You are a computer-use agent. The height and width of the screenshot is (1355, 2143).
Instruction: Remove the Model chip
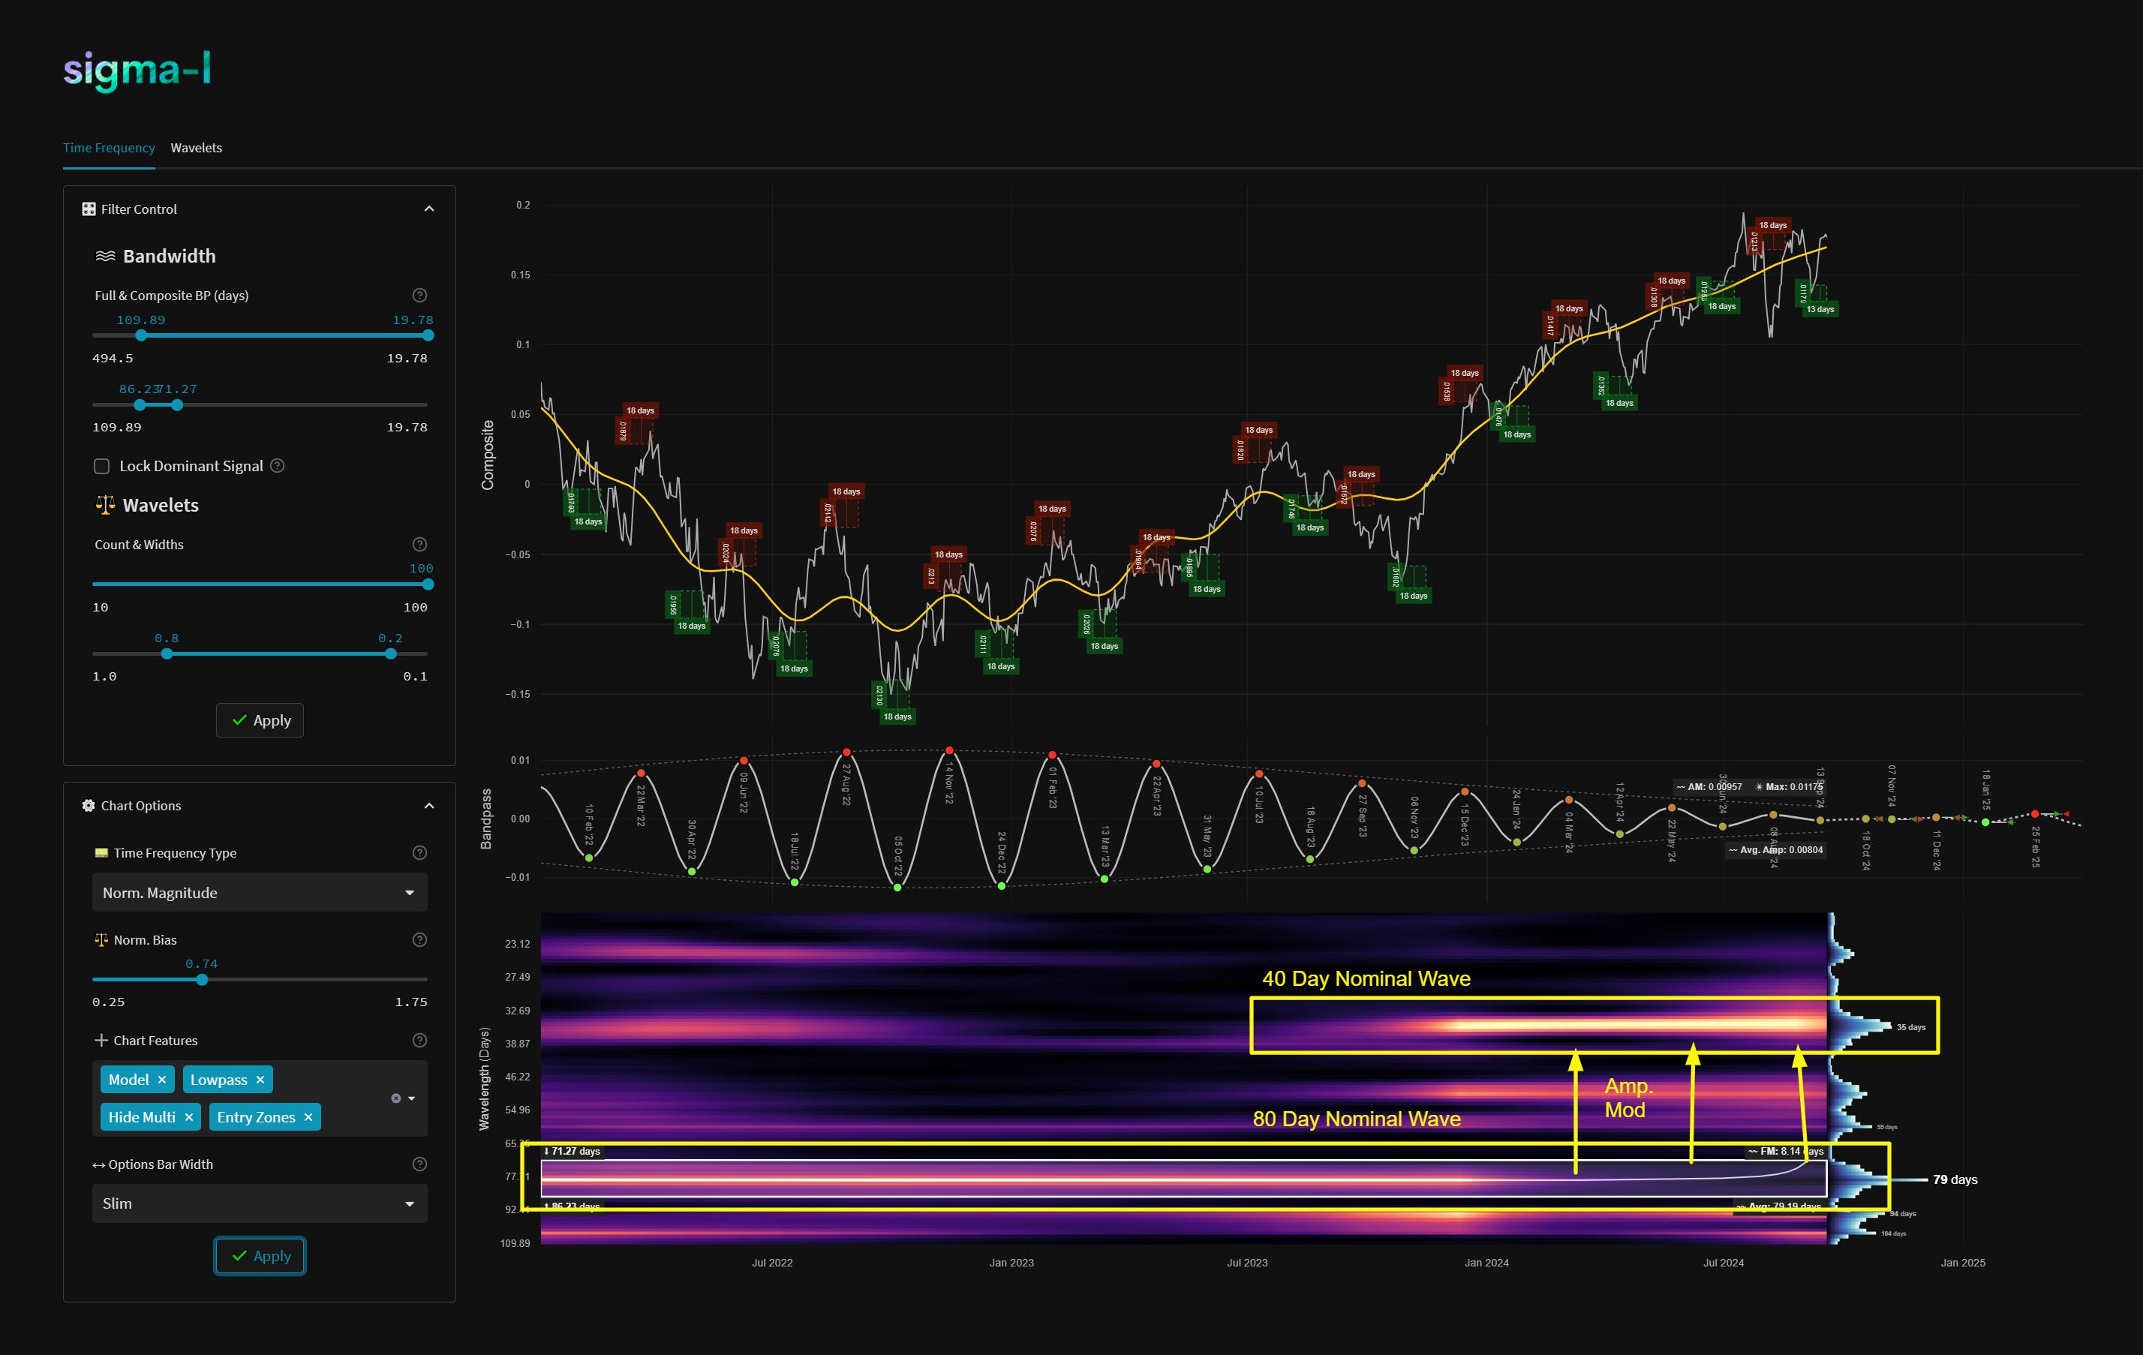click(162, 1080)
